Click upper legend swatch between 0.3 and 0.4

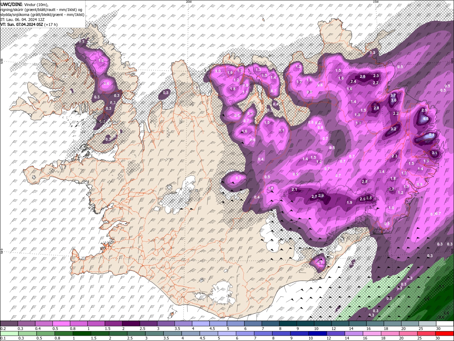click(x=26, y=323)
